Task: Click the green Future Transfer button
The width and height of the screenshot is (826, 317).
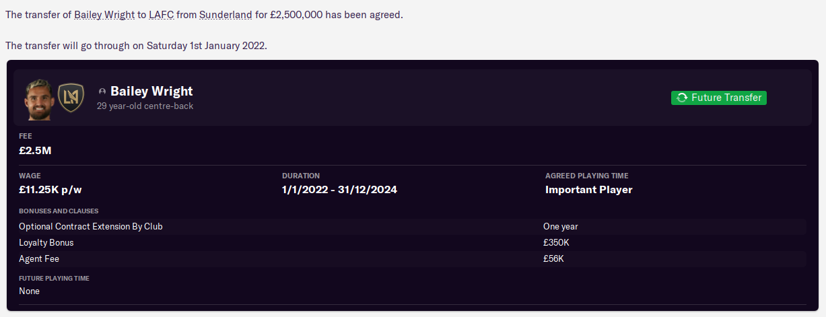Action: coord(719,98)
